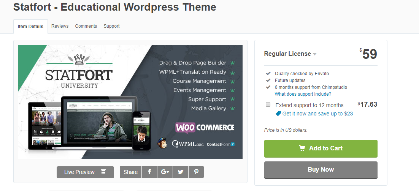This screenshot has width=419, height=191.
Task: Stay on the Item Details tab
Action: coord(30,27)
